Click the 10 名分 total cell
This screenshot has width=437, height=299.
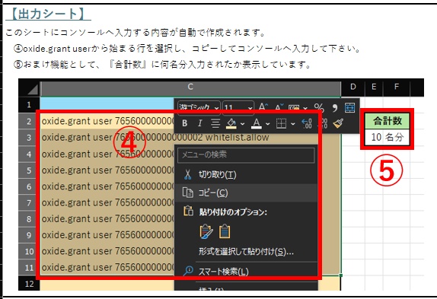387,137
